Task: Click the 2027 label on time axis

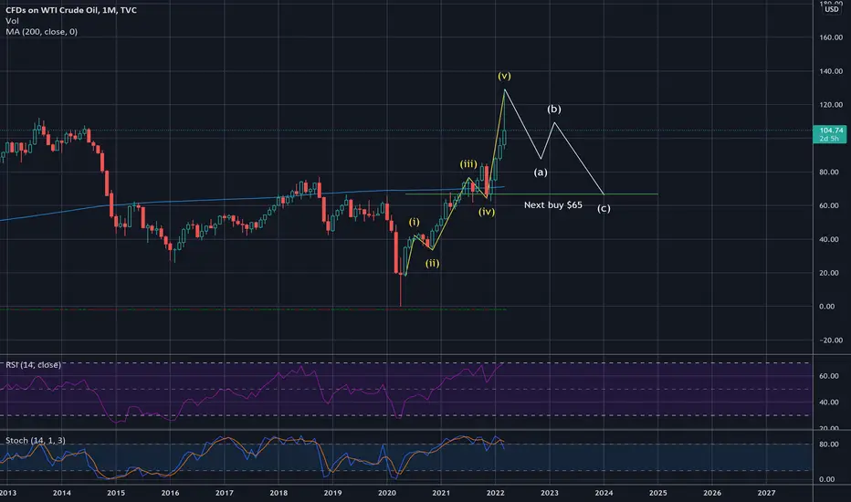Action: (x=766, y=493)
